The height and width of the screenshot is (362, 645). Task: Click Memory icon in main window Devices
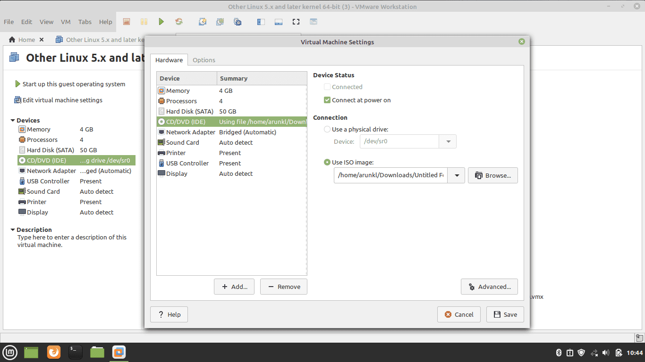pyautogui.click(x=22, y=129)
